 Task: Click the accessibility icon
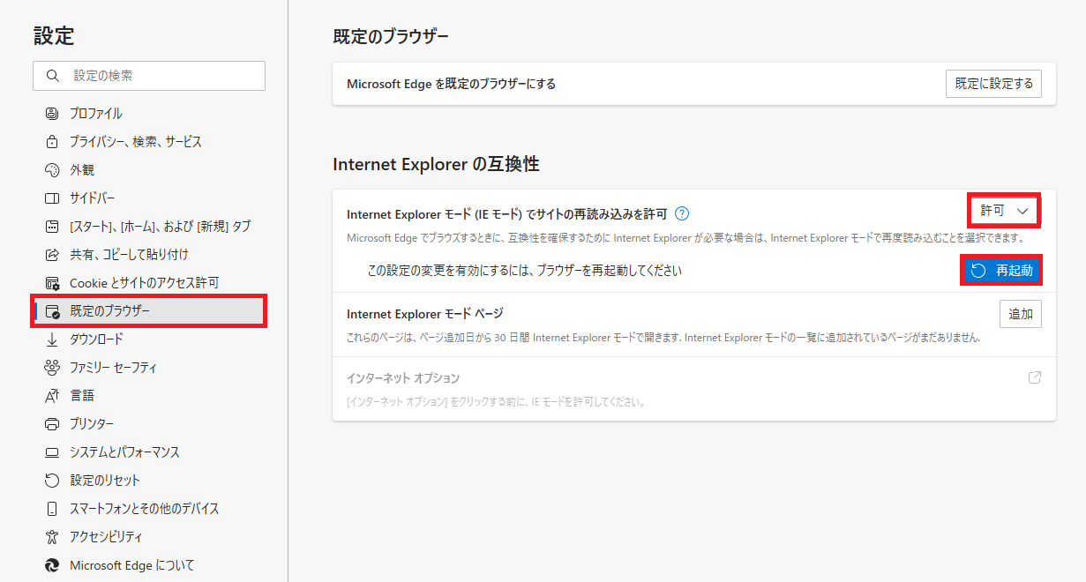52,537
